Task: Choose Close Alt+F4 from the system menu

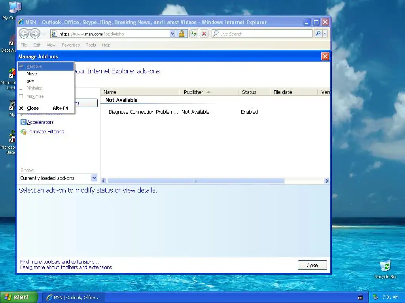Action: [46, 108]
